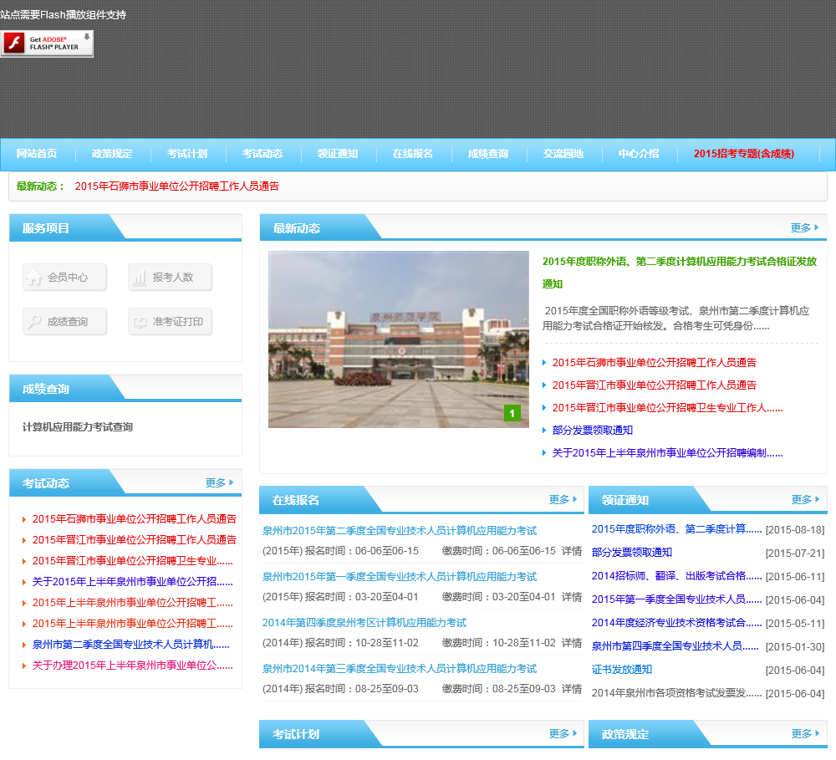Open 准考证打印 service button
836x760 pixels.
(170, 322)
